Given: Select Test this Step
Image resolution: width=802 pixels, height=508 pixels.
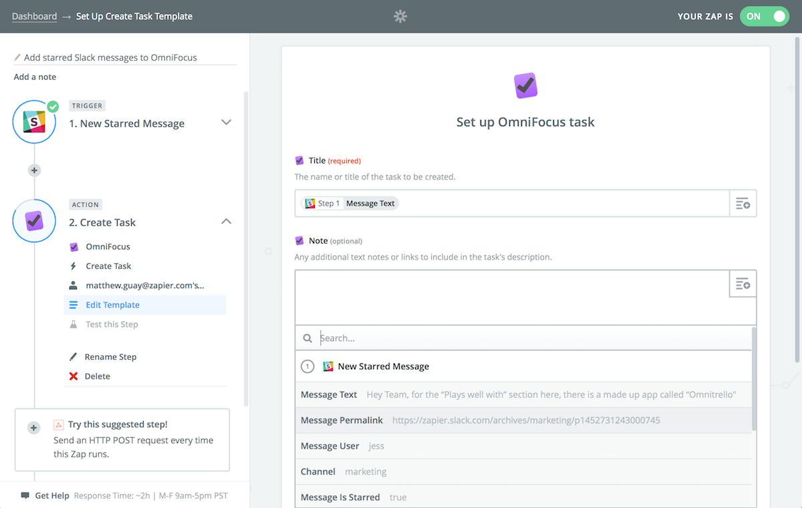Looking at the screenshot, I should click(x=112, y=324).
